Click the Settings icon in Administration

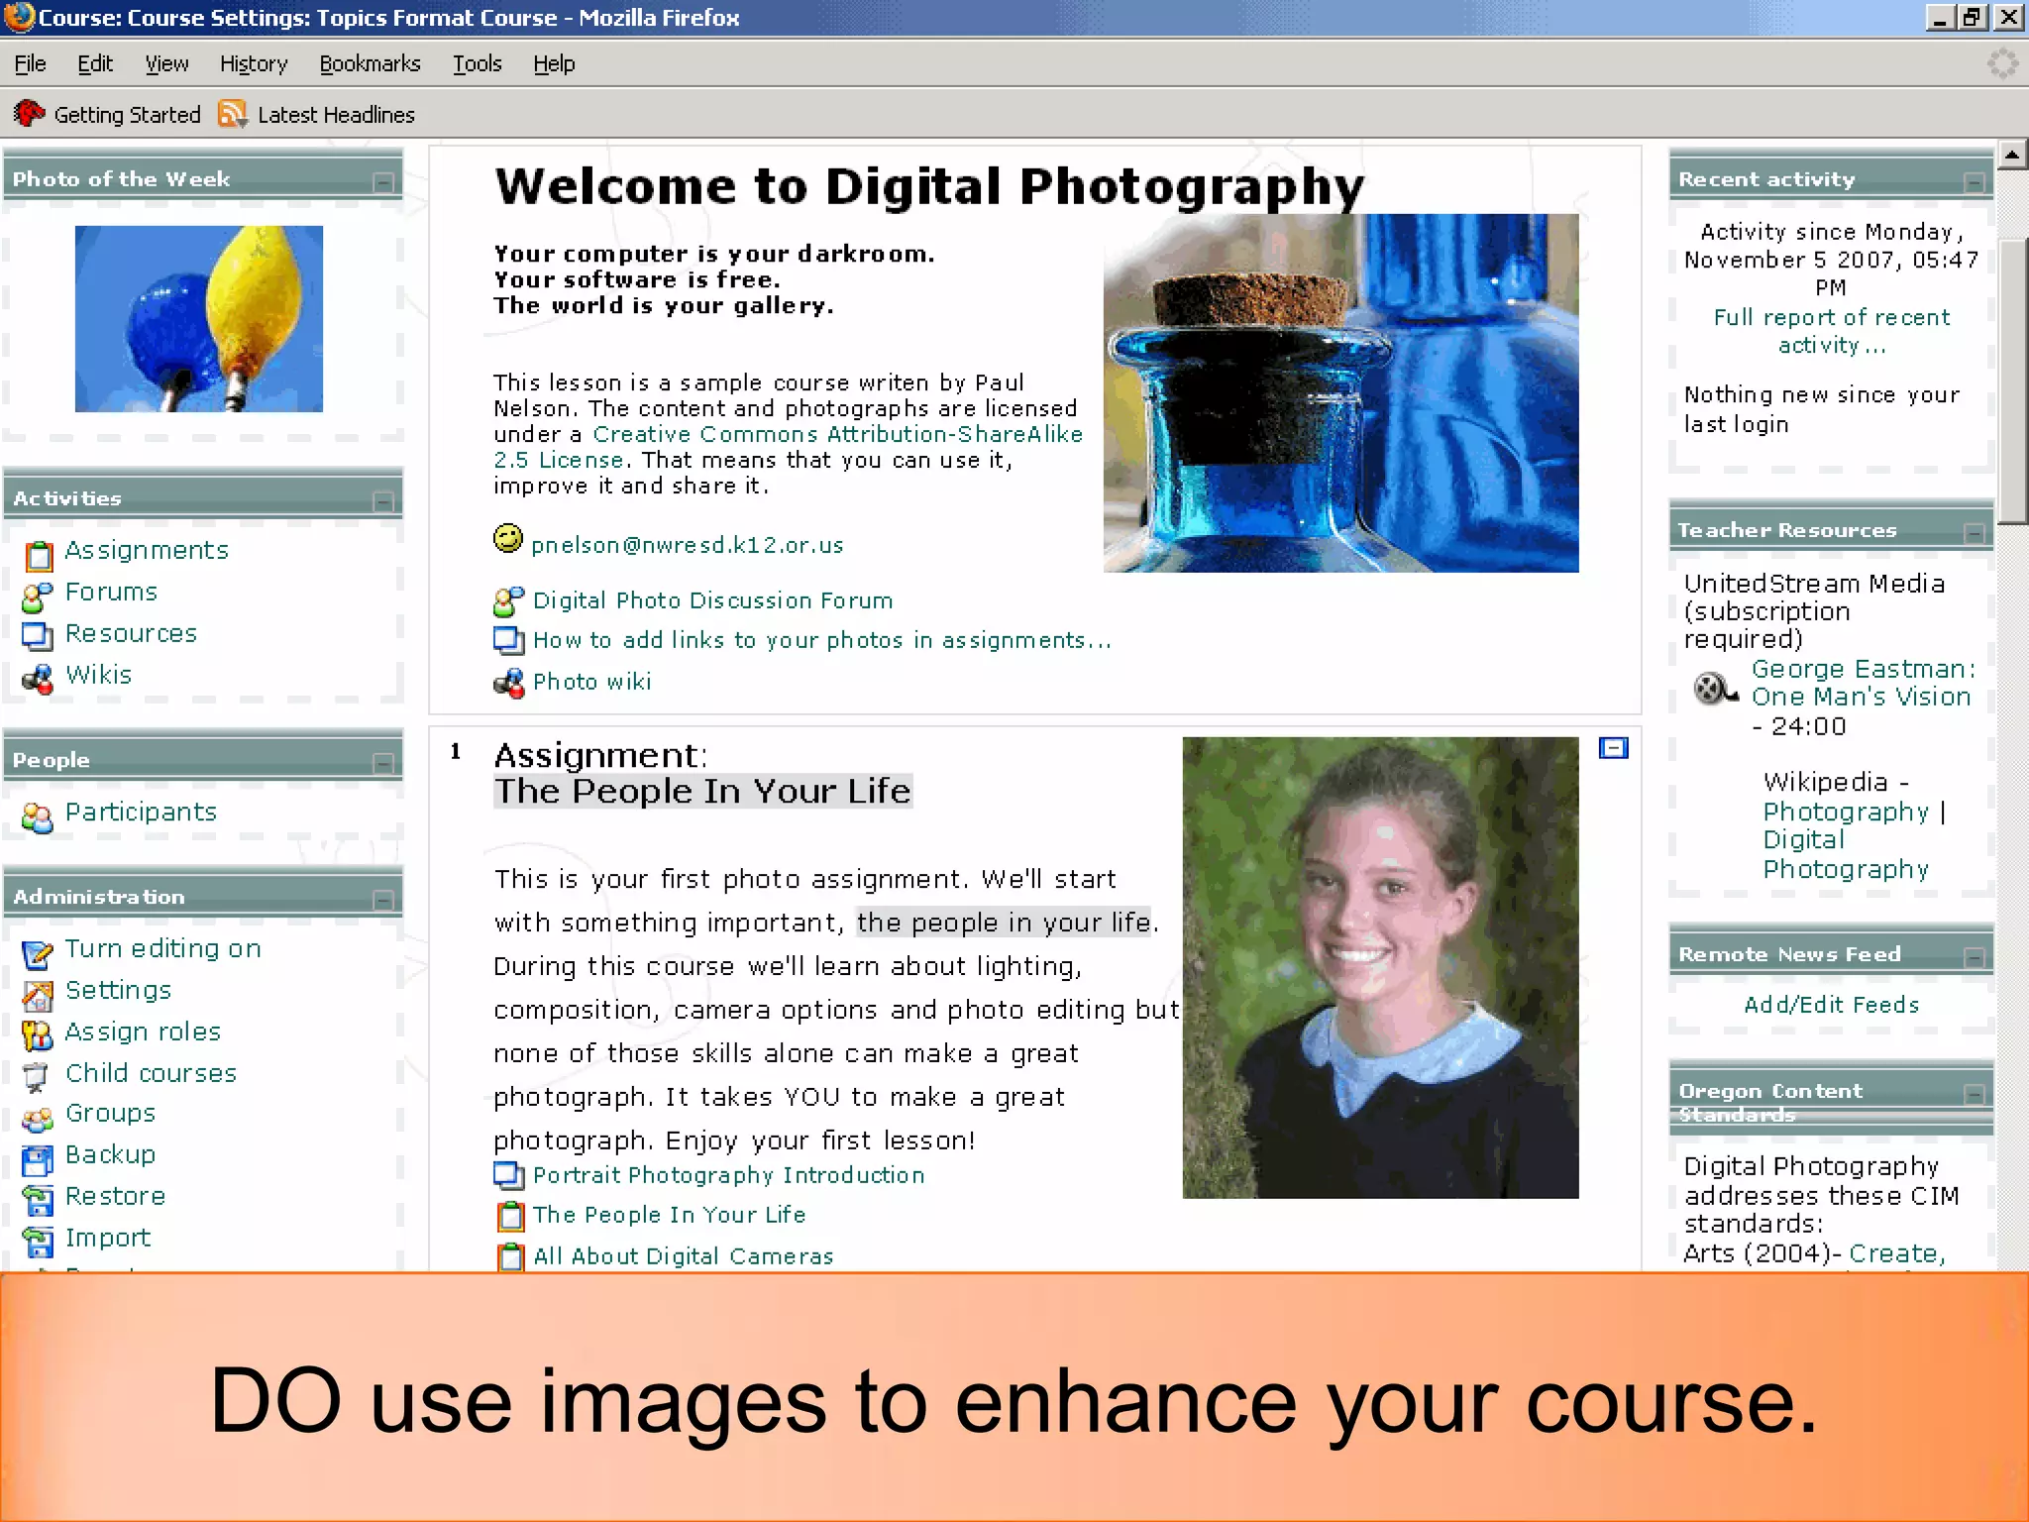(x=38, y=995)
